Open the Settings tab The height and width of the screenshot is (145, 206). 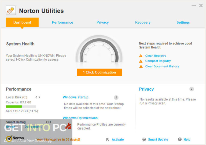[x=183, y=23]
